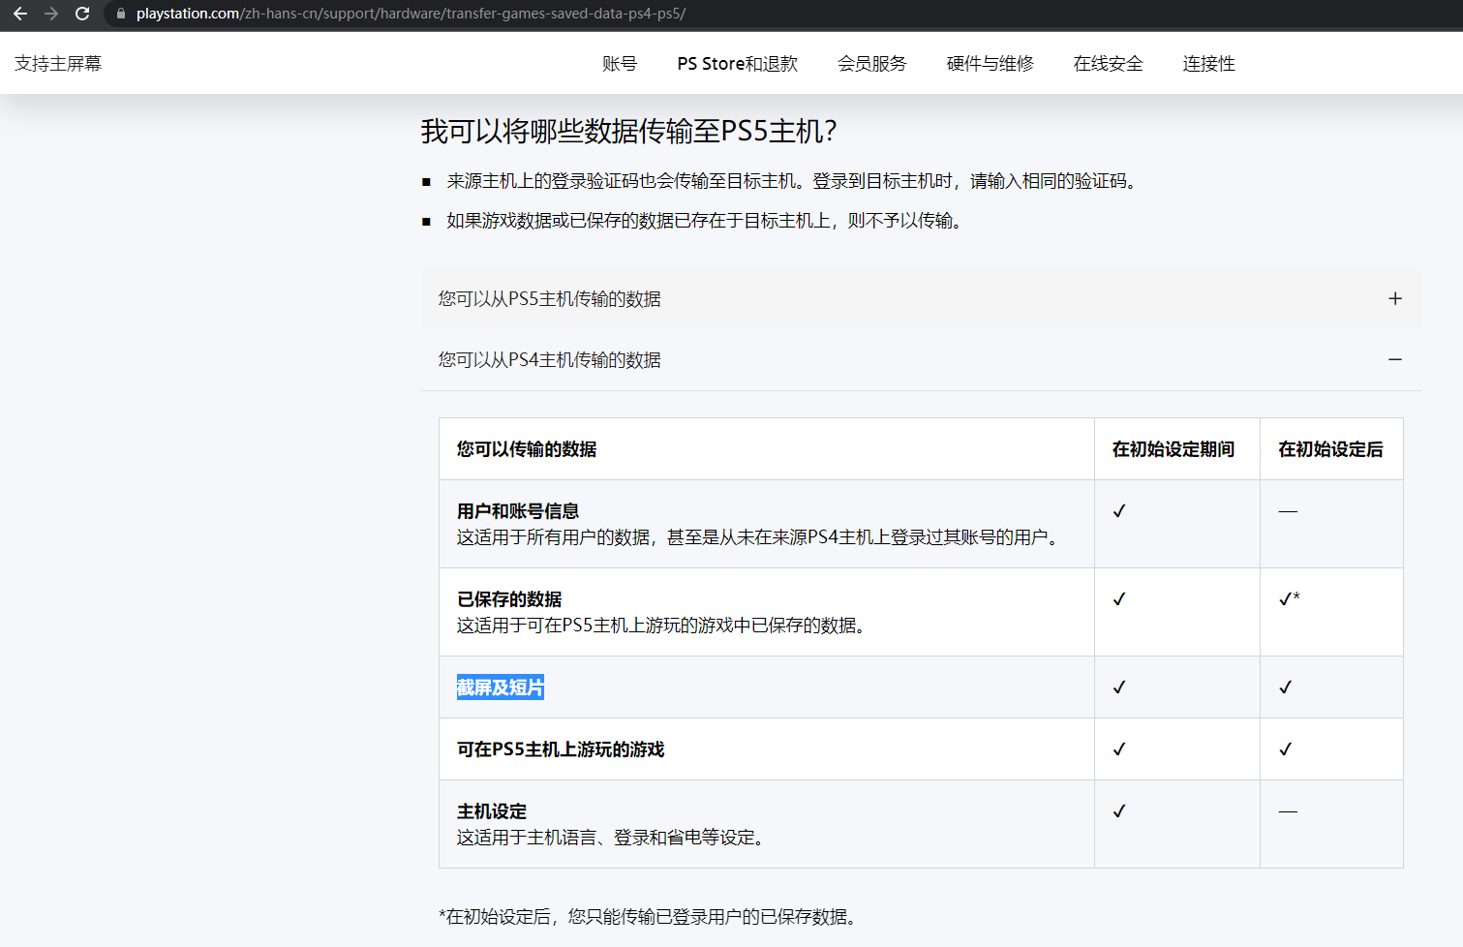This screenshot has width=1463, height=947.
Task: Open the '账号' navigation menu
Action: [620, 63]
